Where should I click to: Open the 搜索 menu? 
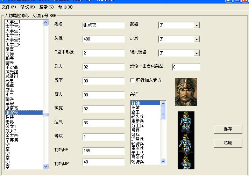tap(47, 7)
